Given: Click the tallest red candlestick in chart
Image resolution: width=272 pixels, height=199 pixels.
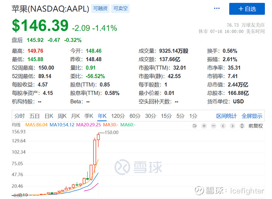Looking at the screenshot, I should pyautogui.click(x=95, y=152).
